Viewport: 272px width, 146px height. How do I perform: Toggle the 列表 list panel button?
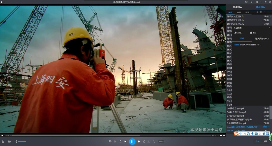click(x=257, y=141)
